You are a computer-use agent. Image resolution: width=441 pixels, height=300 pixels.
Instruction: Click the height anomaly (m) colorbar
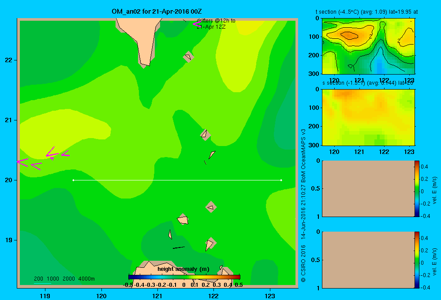(x=184, y=277)
